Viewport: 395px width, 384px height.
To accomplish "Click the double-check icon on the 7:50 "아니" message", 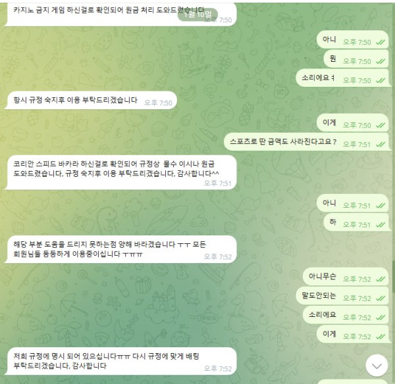I will pyautogui.click(x=381, y=42).
